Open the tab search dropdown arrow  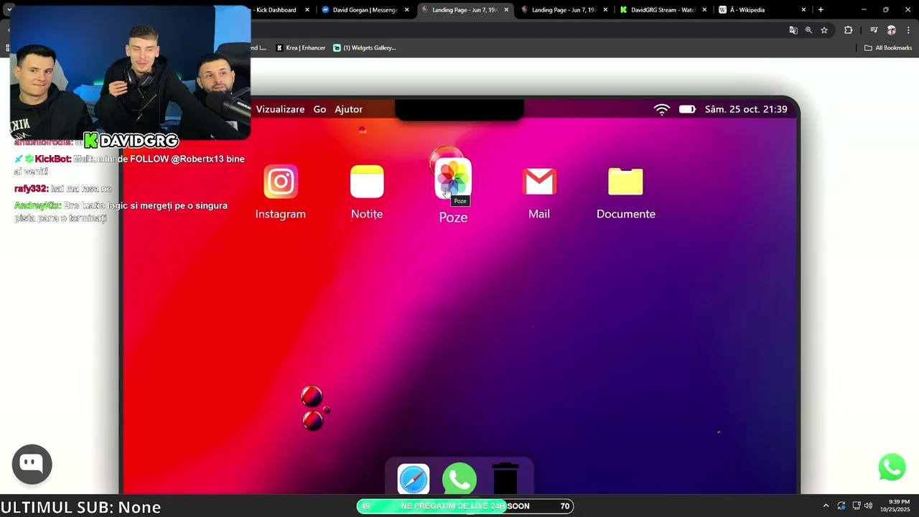pyautogui.click(x=9, y=10)
